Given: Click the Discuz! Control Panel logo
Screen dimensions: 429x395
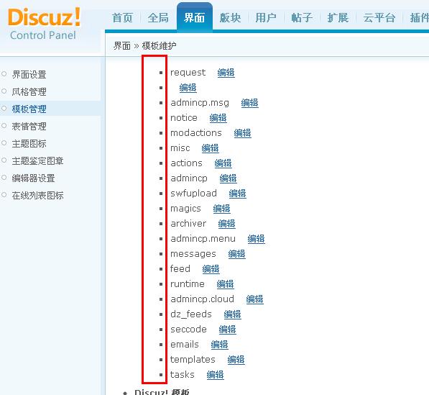Looking at the screenshot, I should (x=44, y=24).
